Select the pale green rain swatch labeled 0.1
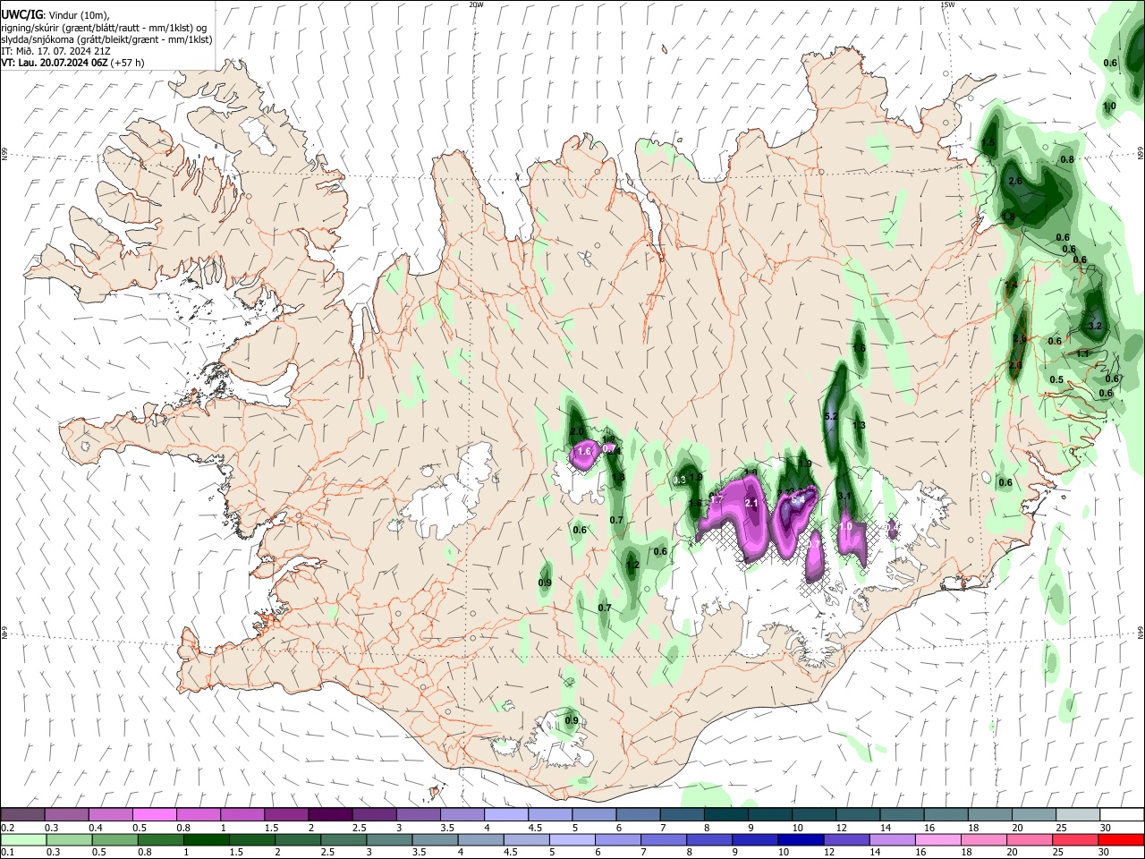This screenshot has width=1145, height=859. 23,839
